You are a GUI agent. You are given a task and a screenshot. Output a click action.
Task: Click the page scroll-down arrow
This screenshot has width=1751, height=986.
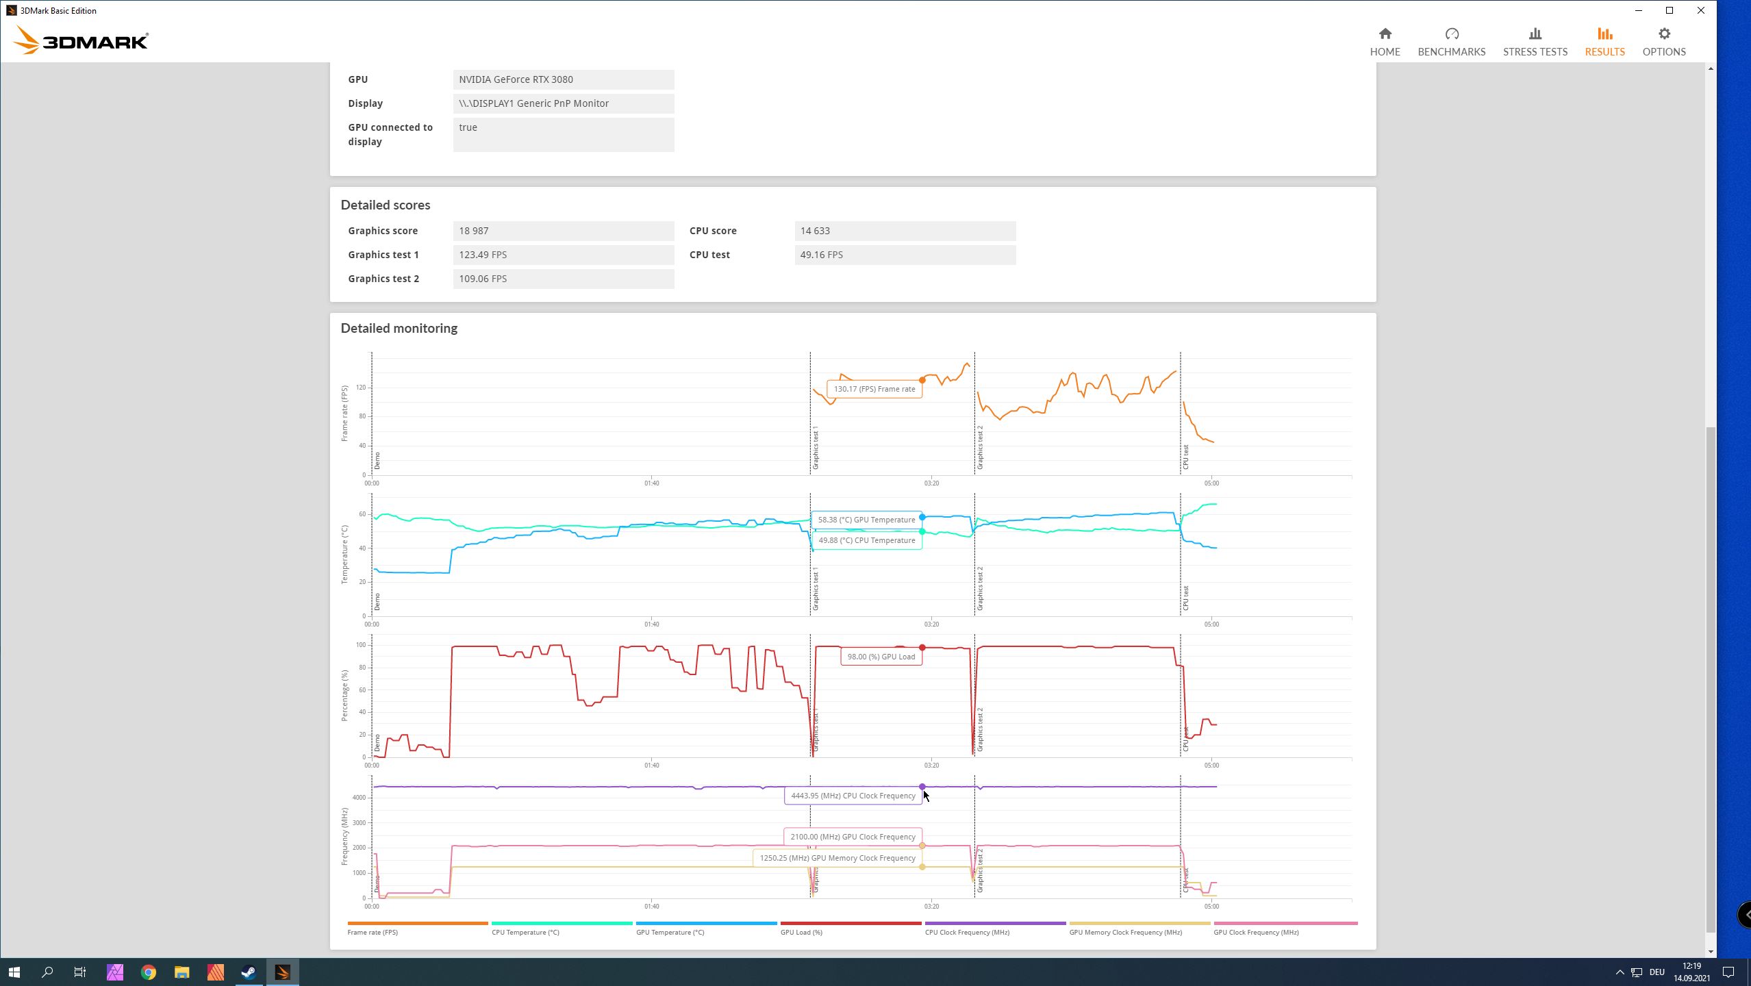1711,951
